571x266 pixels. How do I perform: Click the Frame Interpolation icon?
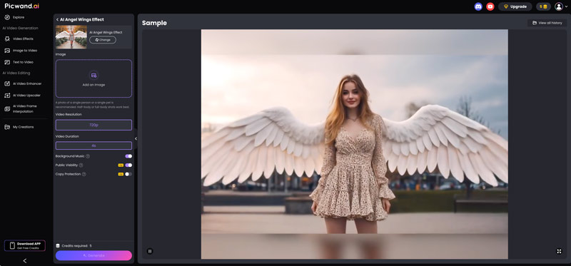[7, 109]
